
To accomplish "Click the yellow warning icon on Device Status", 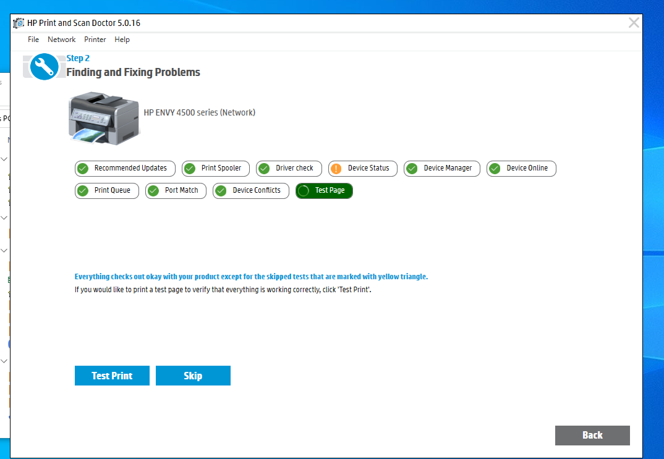I will point(337,168).
